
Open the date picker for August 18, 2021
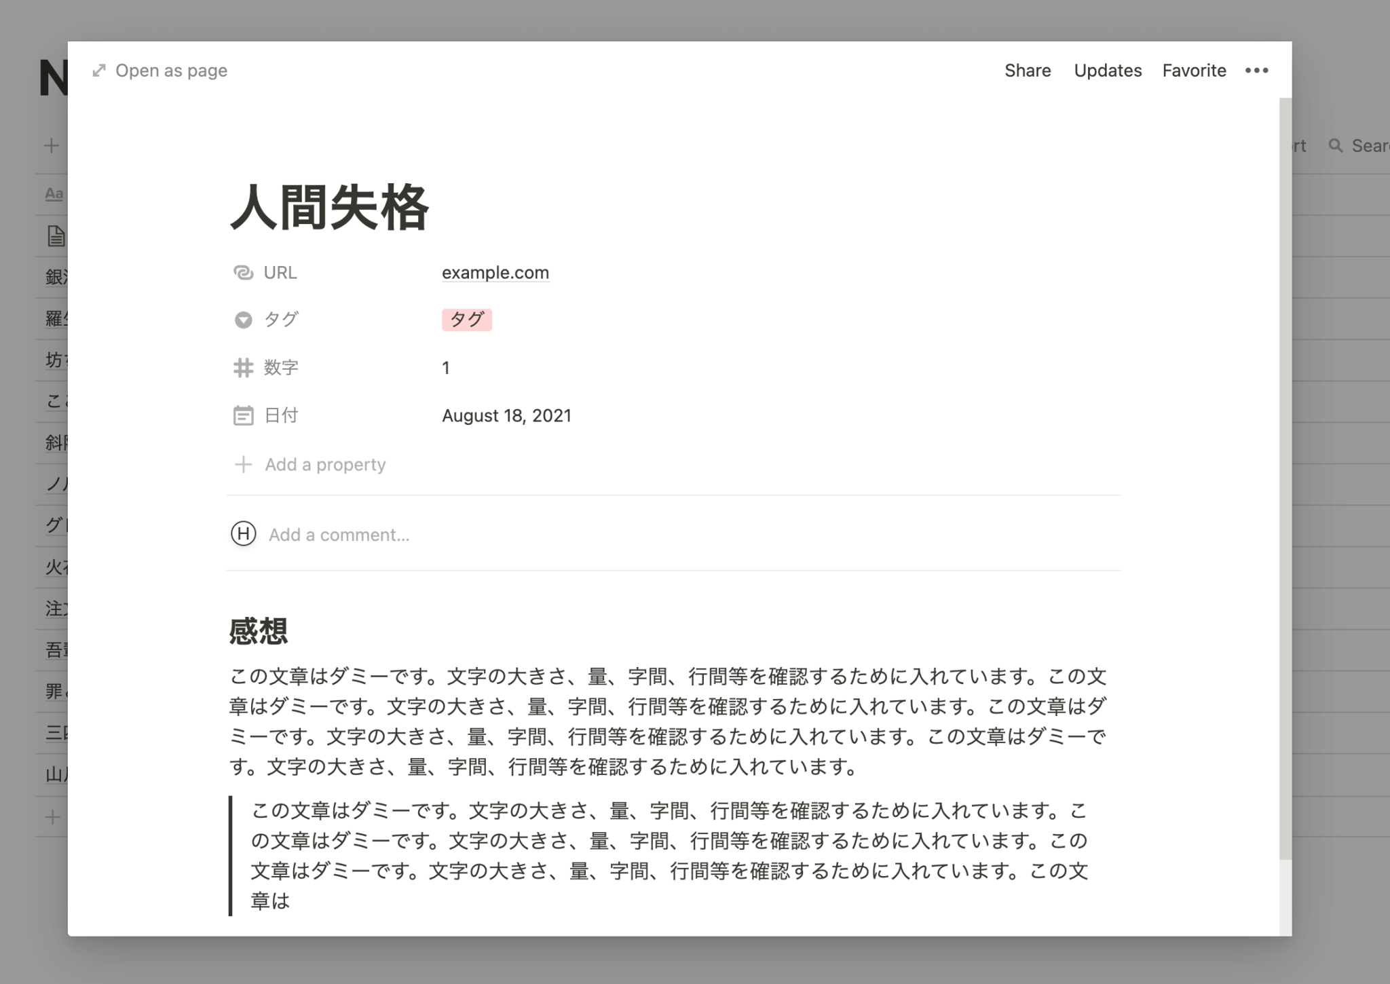[506, 415]
